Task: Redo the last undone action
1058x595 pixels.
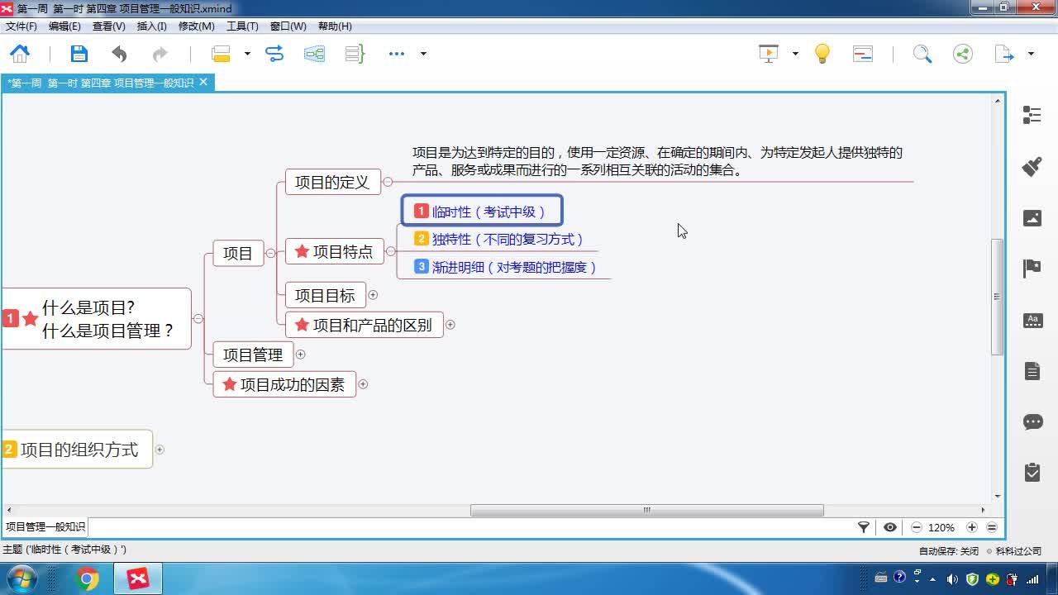Action: click(160, 54)
